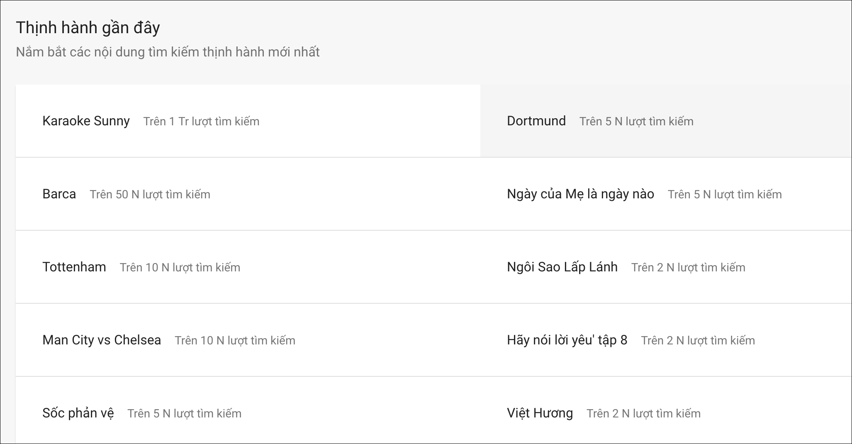Open the 'Ngôi Sao Lấp Lánh' trend
This screenshot has height=444, width=852.
click(x=562, y=267)
